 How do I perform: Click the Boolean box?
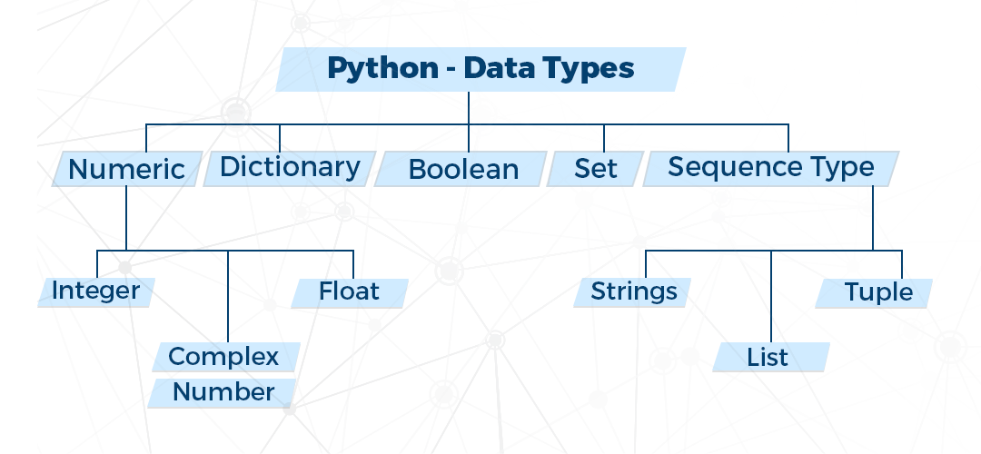coord(463,170)
